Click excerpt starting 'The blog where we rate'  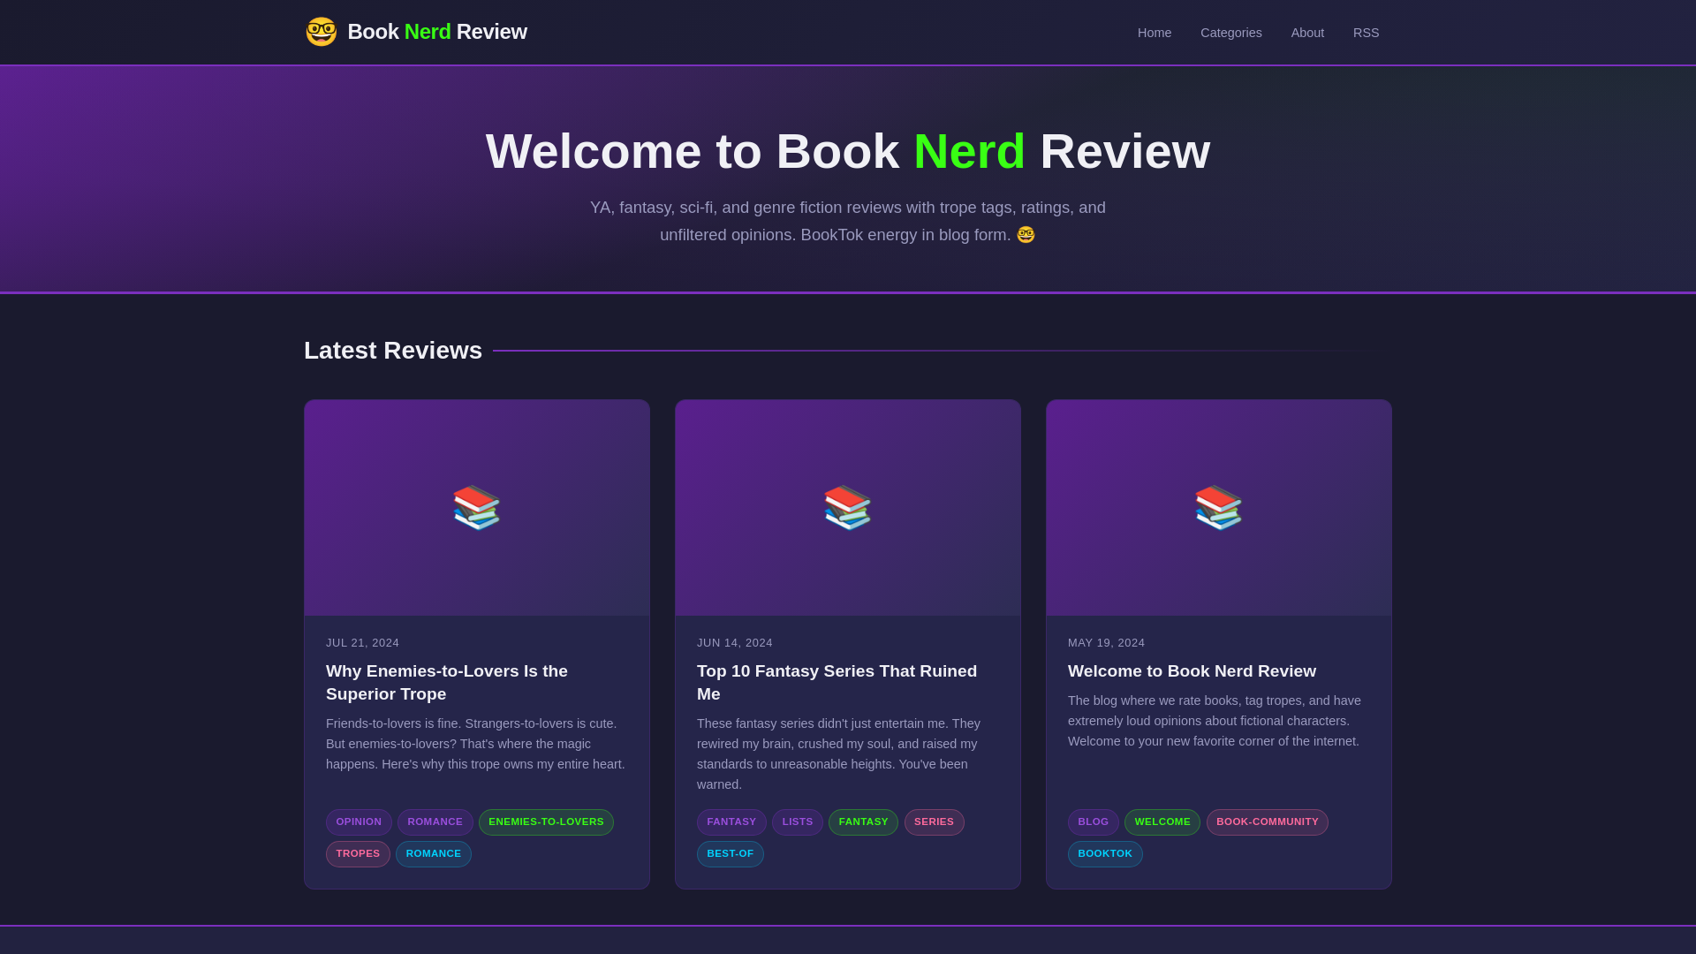[x=1215, y=721]
